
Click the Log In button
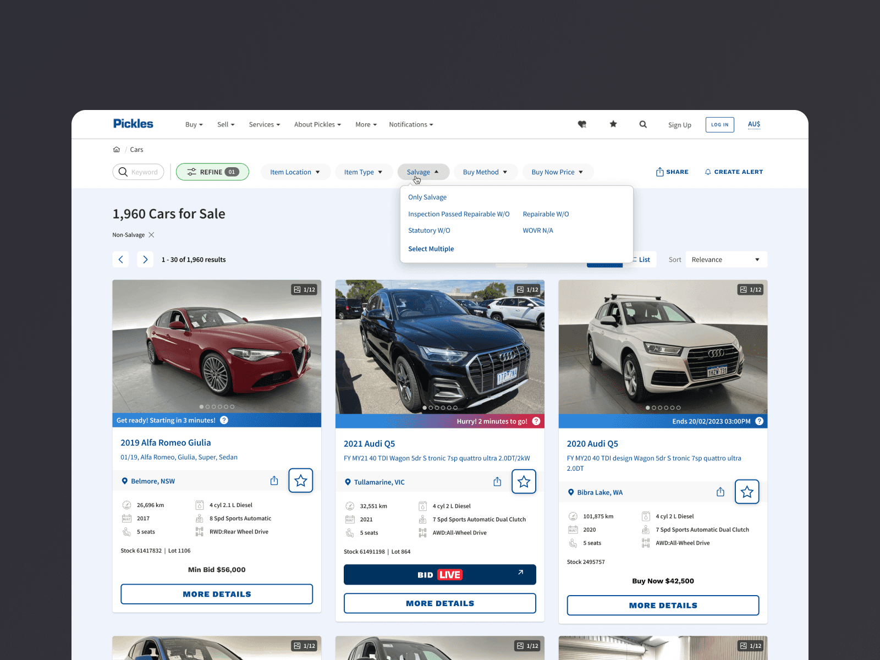click(719, 125)
